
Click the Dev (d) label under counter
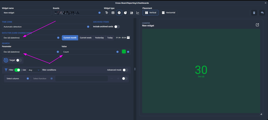(201, 77)
